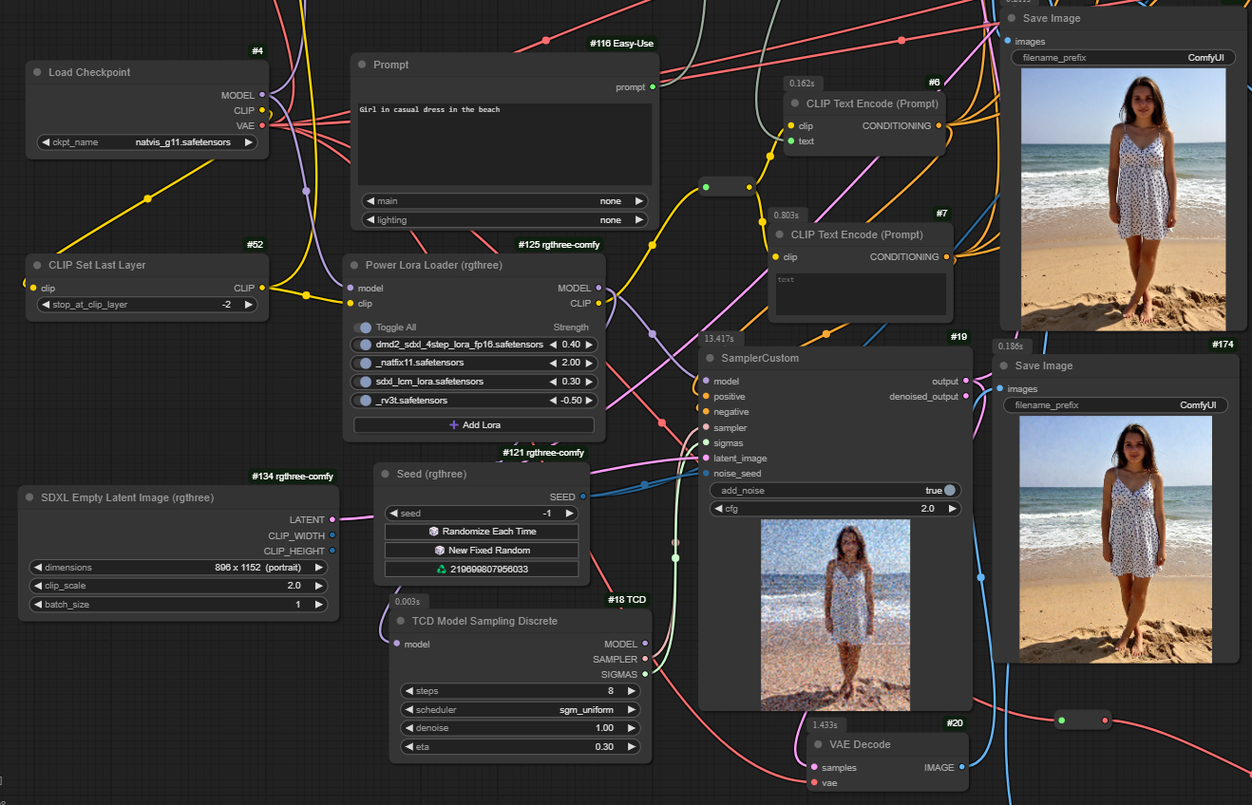Viewport: 1252px width, 805px height.
Task: Collapse the Seed (rgthree) node dot
Action: [387, 474]
